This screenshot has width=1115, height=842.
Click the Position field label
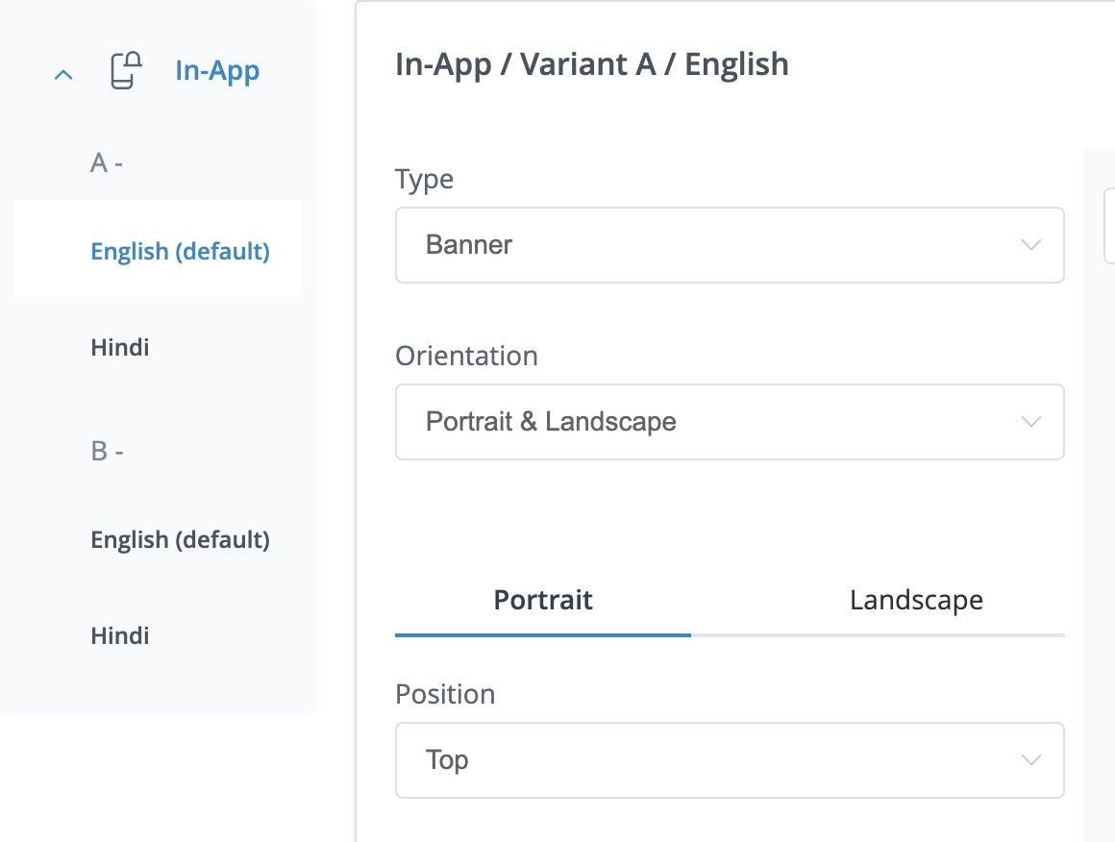pos(445,694)
